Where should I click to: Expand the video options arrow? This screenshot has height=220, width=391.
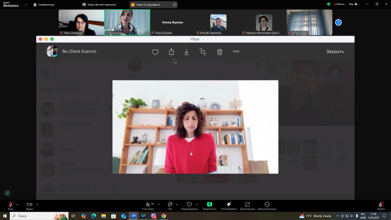[x=37, y=204]
